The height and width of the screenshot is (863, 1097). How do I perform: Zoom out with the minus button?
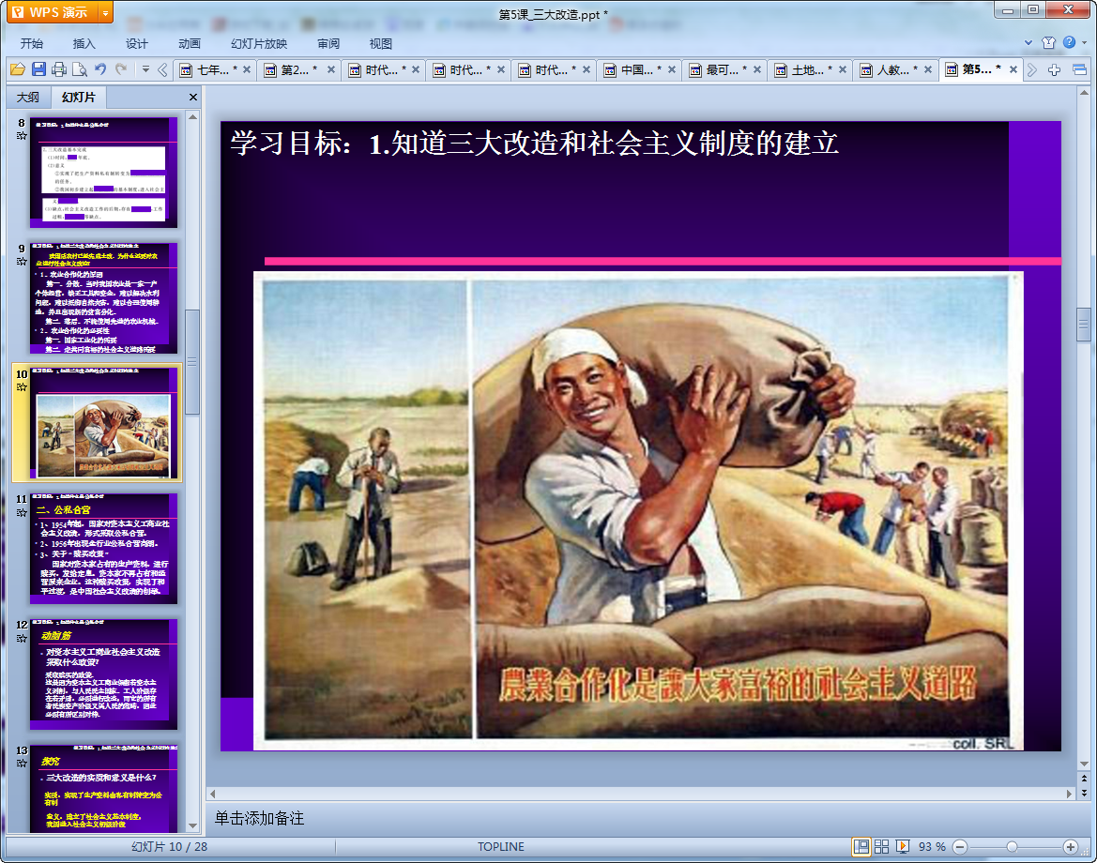point(961,847)
